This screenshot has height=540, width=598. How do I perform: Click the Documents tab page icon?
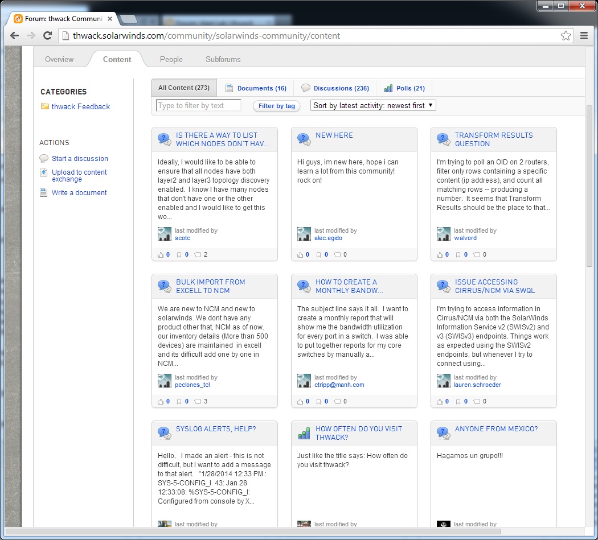coord(229,88)
